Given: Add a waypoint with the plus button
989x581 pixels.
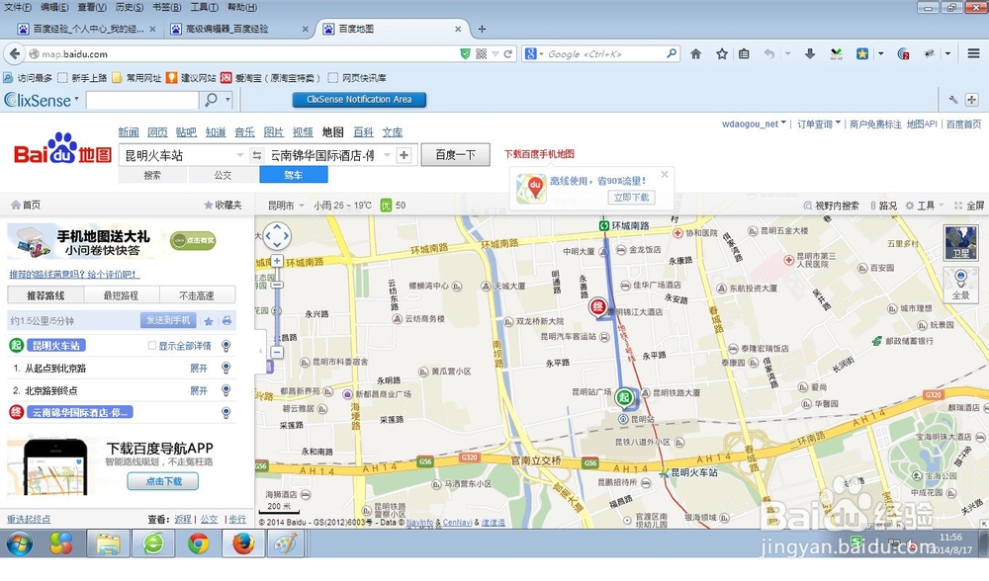Looking at the screenshot, I should (x=405, y=155).
